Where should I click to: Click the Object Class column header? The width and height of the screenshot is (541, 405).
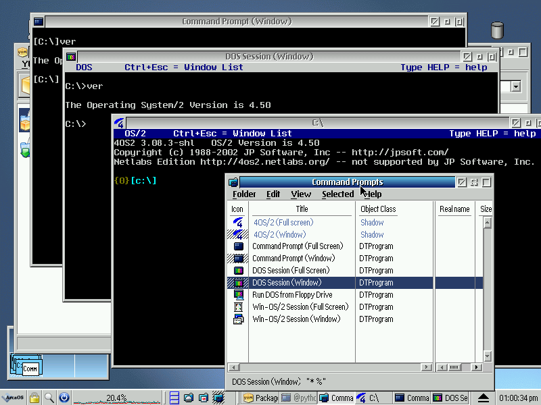378,209
